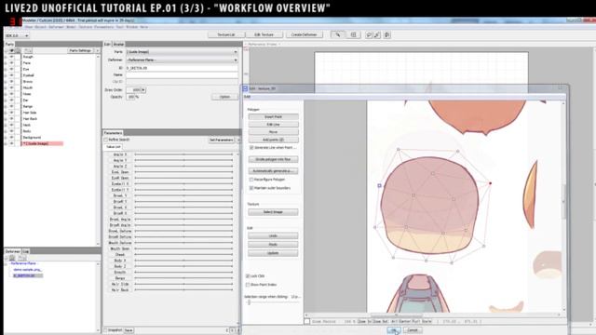The height and width of the screenshot is (335, 596).
Task: Click the grid icon in the top toolbar
Action: click(354, 34)
